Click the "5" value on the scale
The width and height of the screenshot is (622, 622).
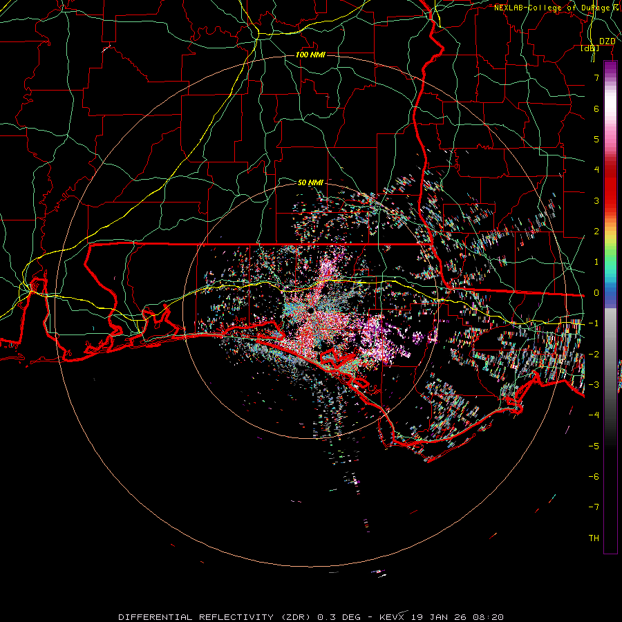click(596, 139)
